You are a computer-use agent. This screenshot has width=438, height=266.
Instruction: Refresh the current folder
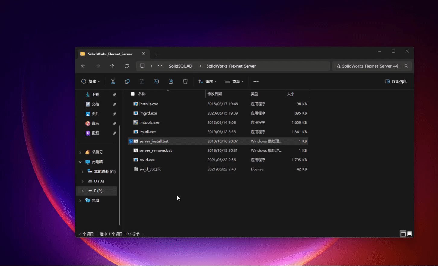tap(127, 66)
